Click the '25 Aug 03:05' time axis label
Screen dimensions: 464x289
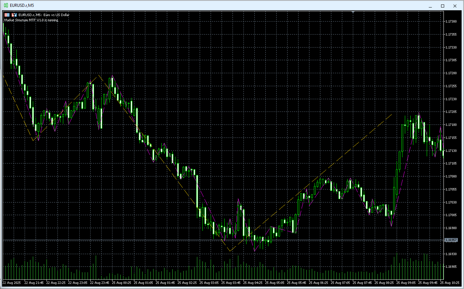coord(209,283)
